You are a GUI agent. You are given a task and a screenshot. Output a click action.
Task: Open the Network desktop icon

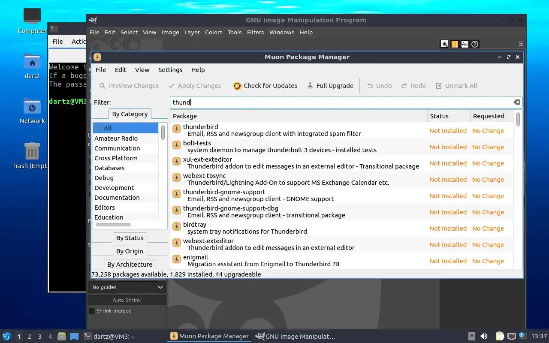click(32, 111)
